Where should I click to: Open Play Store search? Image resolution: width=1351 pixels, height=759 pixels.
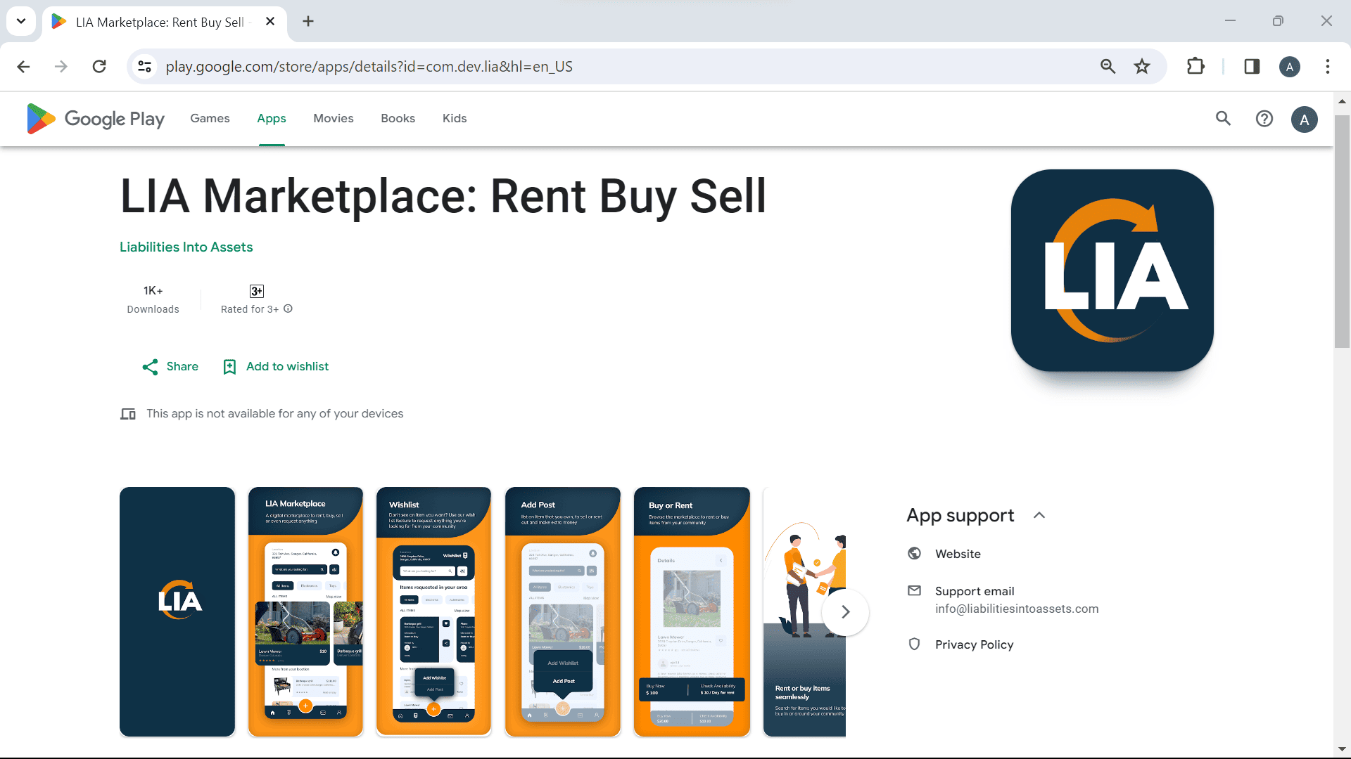coord(1223,119)
